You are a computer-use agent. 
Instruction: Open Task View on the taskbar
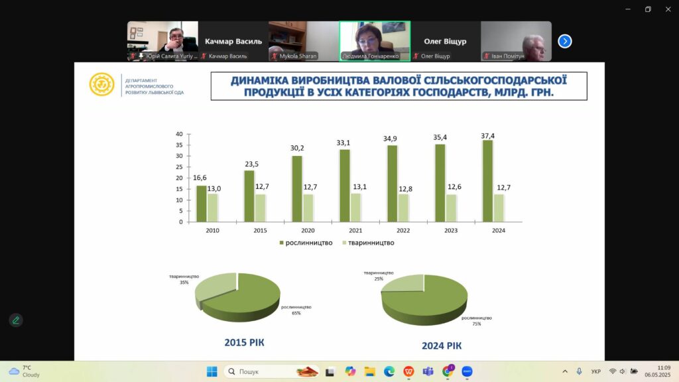click(x=330, y=371)
